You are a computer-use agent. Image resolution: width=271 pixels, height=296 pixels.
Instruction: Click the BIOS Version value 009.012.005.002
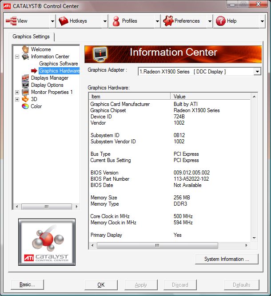point(191,173)
